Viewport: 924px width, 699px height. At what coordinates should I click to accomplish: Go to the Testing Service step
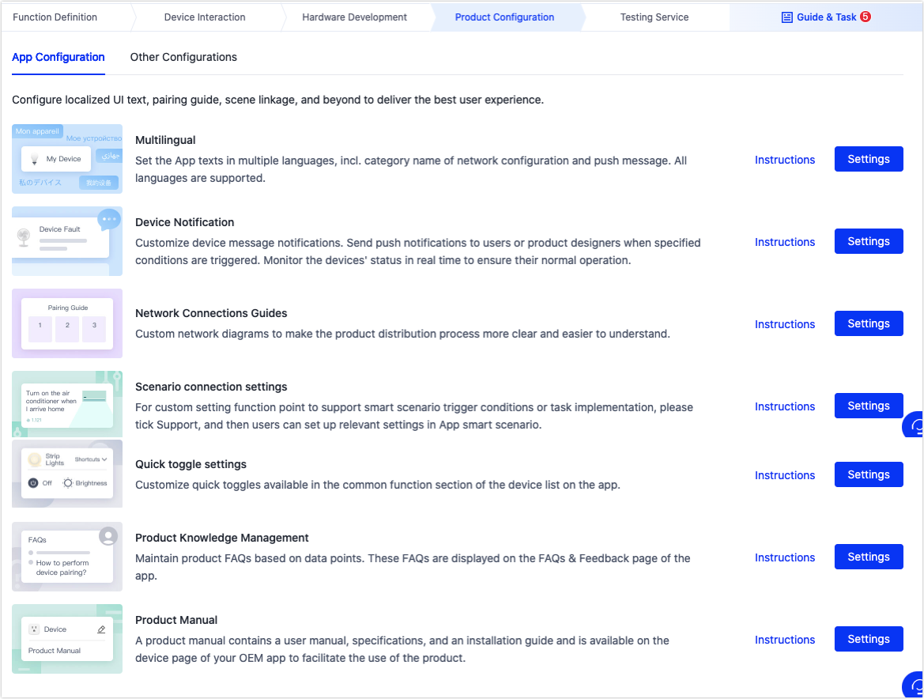654,17
